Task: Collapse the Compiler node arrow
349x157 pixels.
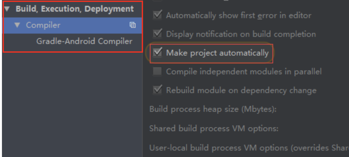Action: click(18, 25)
